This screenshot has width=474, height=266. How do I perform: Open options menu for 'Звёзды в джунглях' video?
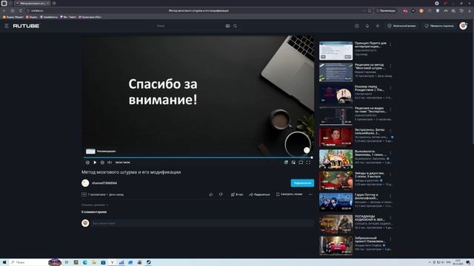pyautogui.click(x=390, y=174)
